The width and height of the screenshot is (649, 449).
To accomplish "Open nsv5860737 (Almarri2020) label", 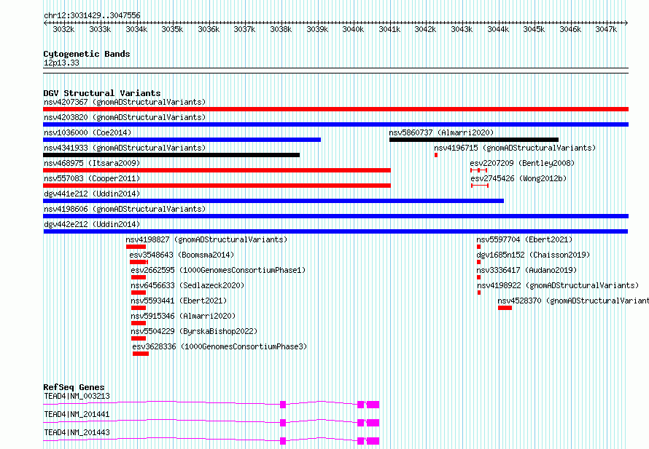I will 441,132.
